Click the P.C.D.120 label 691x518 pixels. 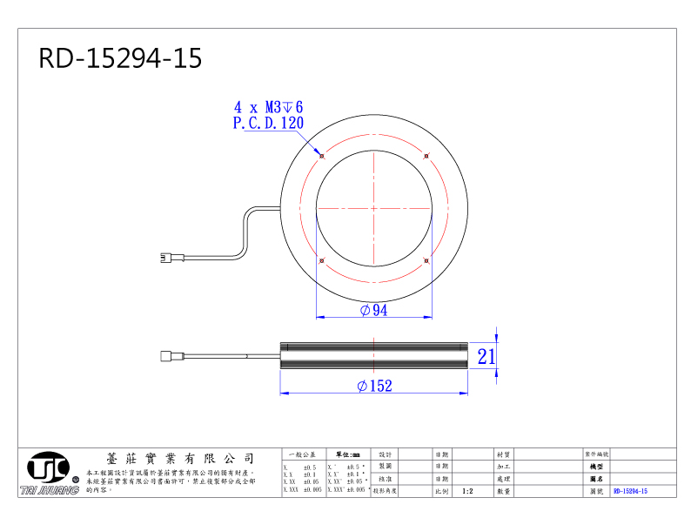coord(268,124)
